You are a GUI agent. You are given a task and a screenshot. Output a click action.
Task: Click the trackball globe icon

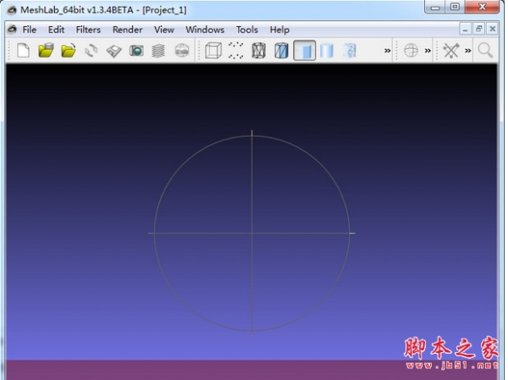tap(411, 51)
